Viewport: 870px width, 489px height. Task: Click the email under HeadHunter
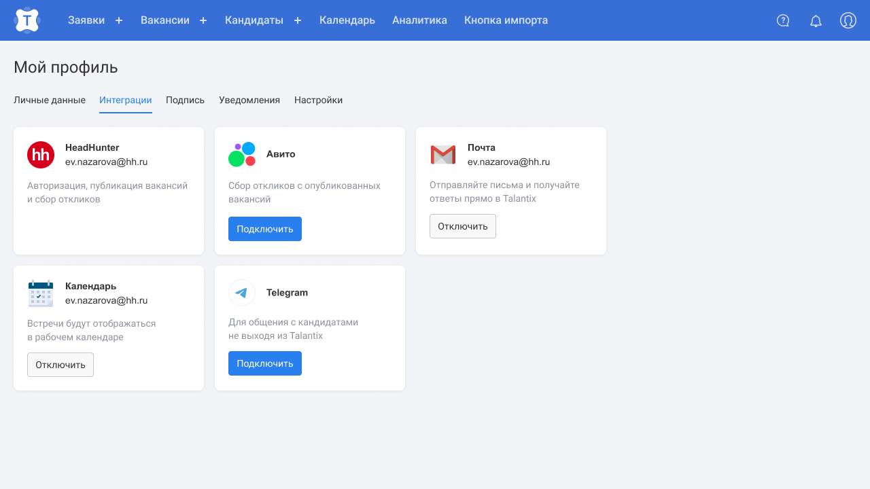(107, 162)
